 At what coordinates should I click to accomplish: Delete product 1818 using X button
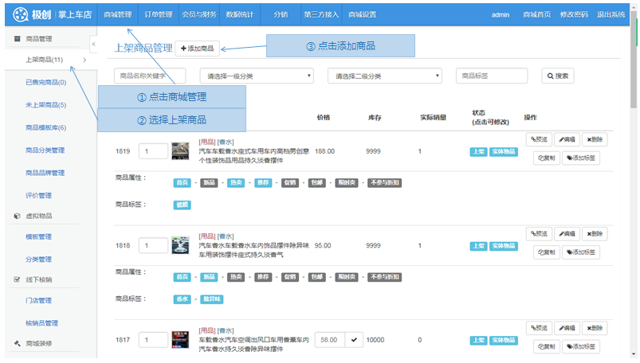point(596,234)
